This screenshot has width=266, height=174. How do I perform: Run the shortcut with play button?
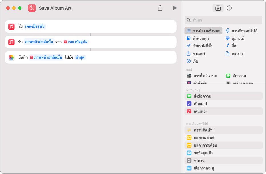point(175,8)
